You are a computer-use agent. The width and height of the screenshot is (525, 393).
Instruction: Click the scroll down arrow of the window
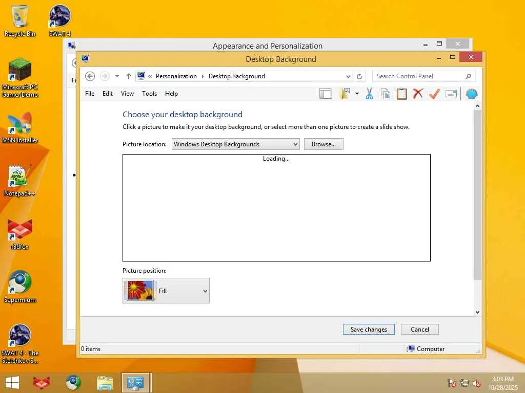(477, 312)
